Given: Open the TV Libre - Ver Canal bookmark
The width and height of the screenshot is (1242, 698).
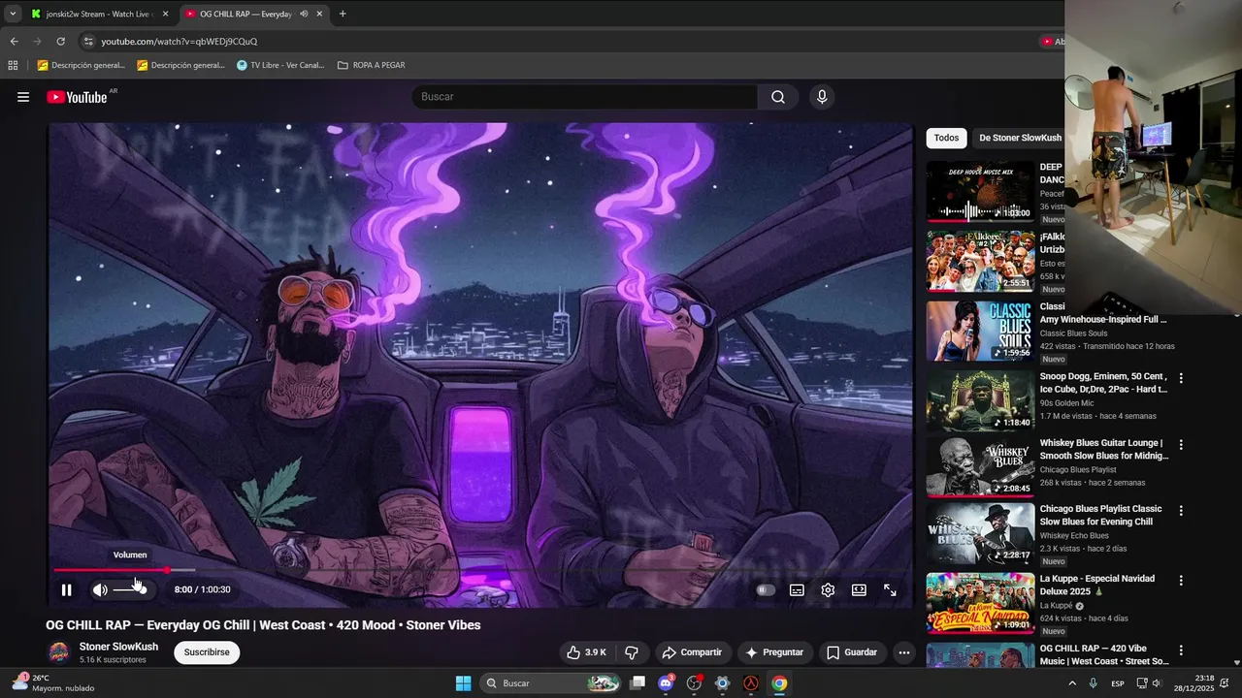Looking at the screenshot, I should pyautogui.click(x=280, y=65).
